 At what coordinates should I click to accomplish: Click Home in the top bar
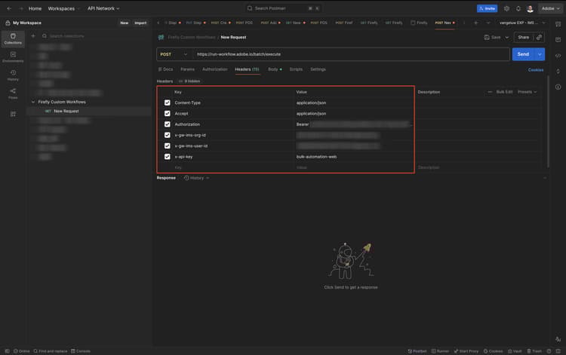pos(35,8)
